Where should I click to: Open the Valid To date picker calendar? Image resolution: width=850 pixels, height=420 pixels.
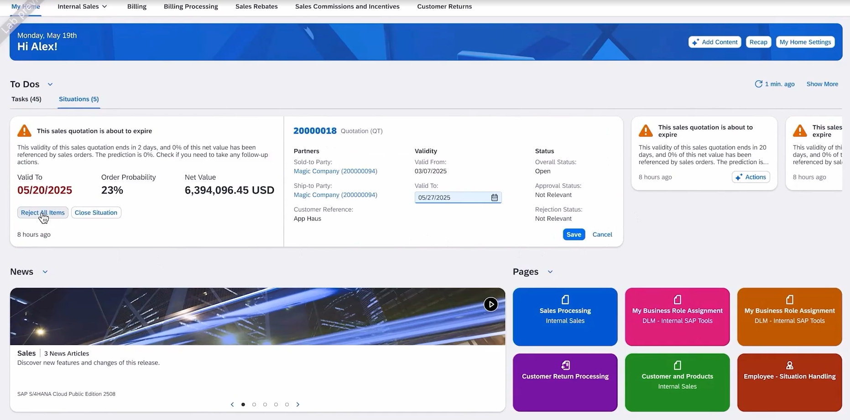(x=495, y=197)
